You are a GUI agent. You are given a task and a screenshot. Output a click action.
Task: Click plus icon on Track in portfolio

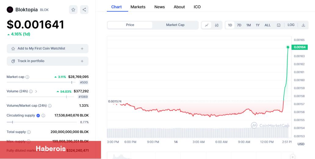coord(82,61)
